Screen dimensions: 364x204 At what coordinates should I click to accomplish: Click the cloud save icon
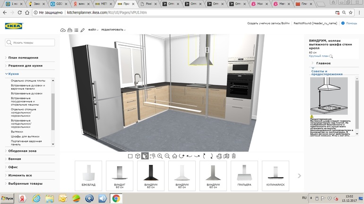pyautogui.click(x=63, y=30)
